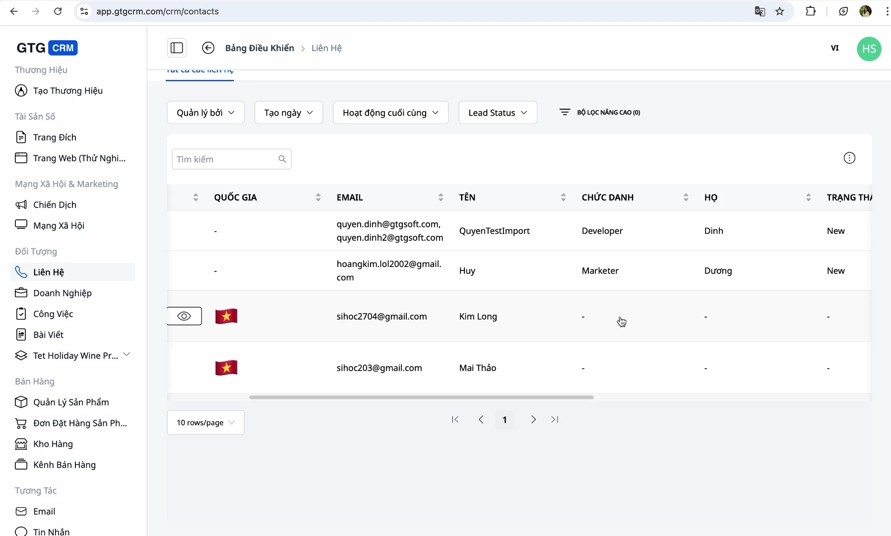Open Doanh Nghiệp in the sidebar

coord(63,293)
